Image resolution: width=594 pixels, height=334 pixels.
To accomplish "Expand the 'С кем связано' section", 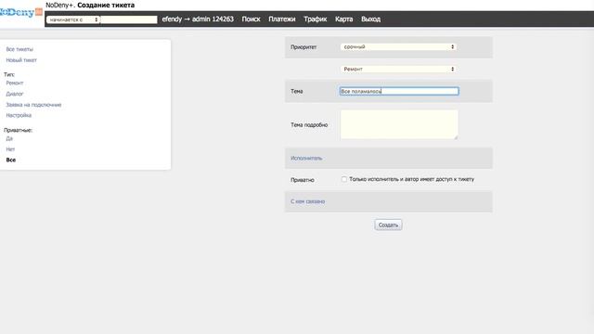I will [307, 201].
